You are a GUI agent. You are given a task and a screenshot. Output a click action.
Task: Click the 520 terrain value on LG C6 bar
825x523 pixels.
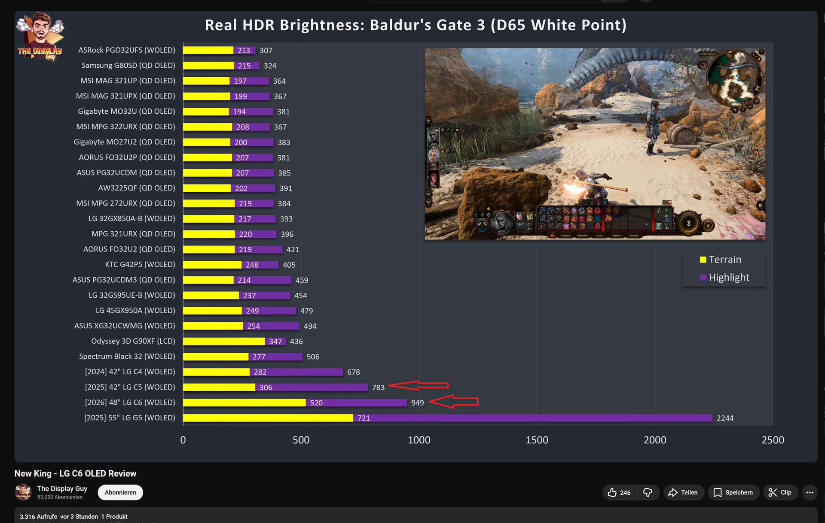pos(316,403)
